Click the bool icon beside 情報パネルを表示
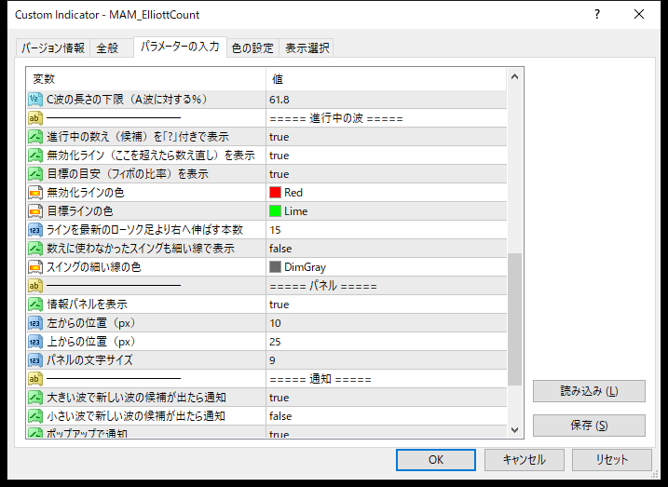Image resolution: width=668 pixels, height=487 pixels. pyautogui.click(x=35, y=304)
